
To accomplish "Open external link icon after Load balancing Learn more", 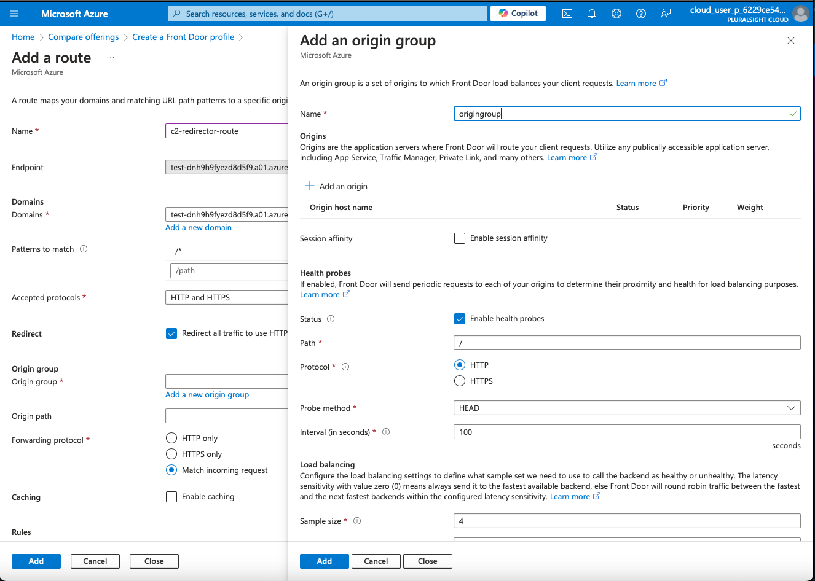I will (597, 496).
